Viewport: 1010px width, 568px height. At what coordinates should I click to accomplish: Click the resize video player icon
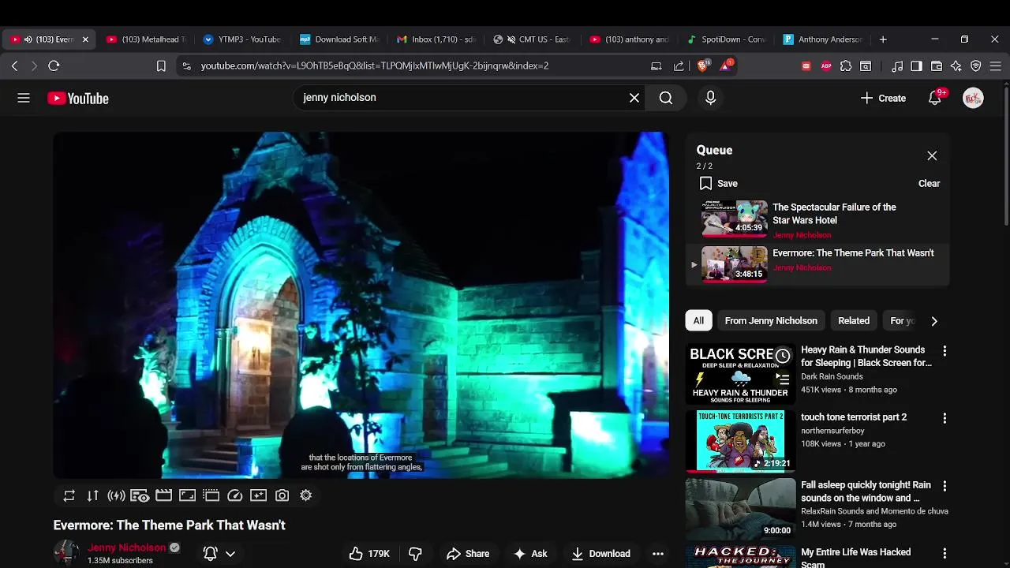click(x=187, y=495)
